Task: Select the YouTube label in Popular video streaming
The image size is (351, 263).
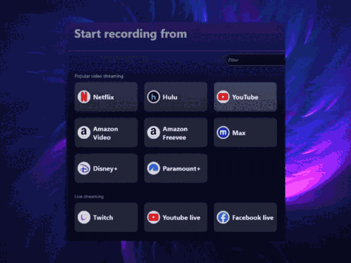Action: click(245, 97)
